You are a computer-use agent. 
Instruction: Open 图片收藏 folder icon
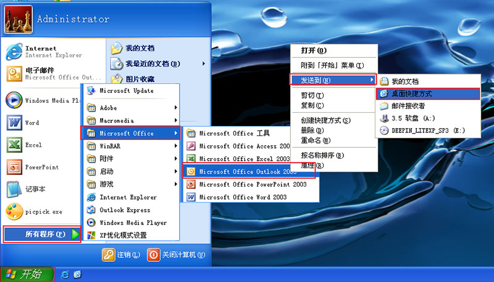coord(116,79)
